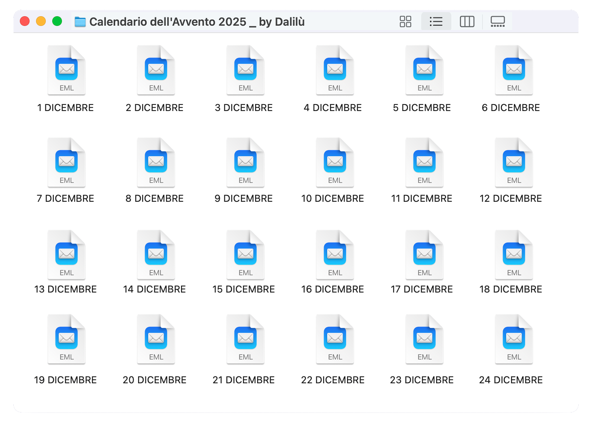
Task: Click the '18 DICEMBRE' file name
Action: pos(511,289)
